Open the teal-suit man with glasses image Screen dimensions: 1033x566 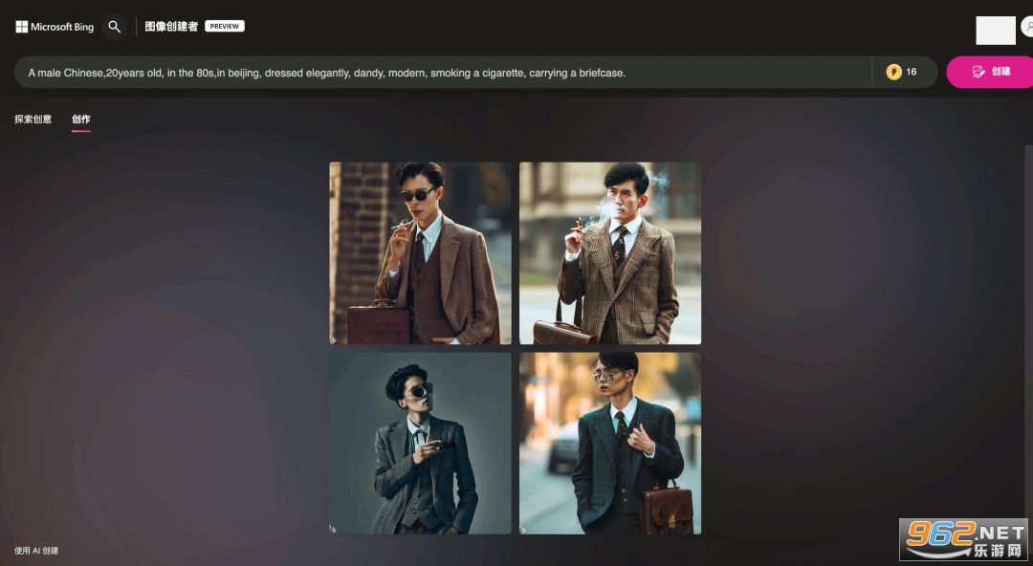click(610, 443)
